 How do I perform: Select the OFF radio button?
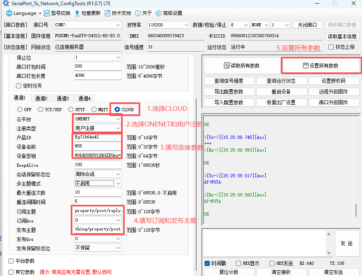(x=20, y=109)
